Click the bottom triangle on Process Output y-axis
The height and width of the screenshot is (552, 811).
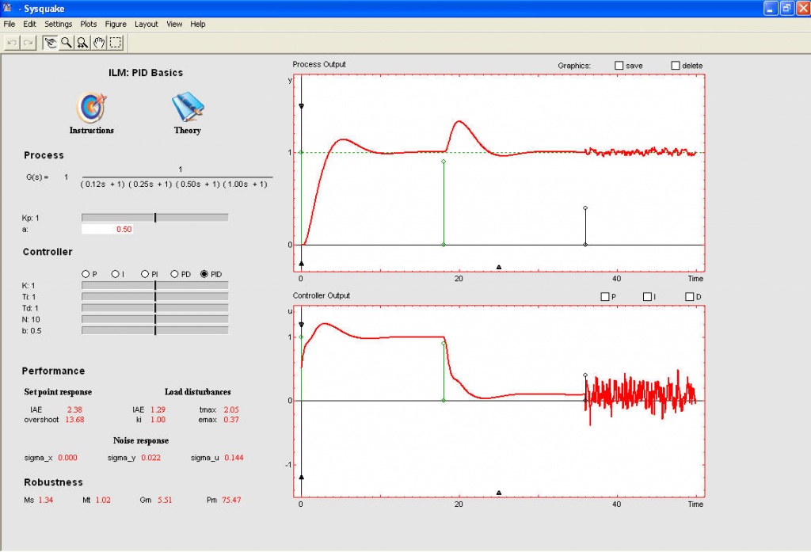click(x=301, y=263)
